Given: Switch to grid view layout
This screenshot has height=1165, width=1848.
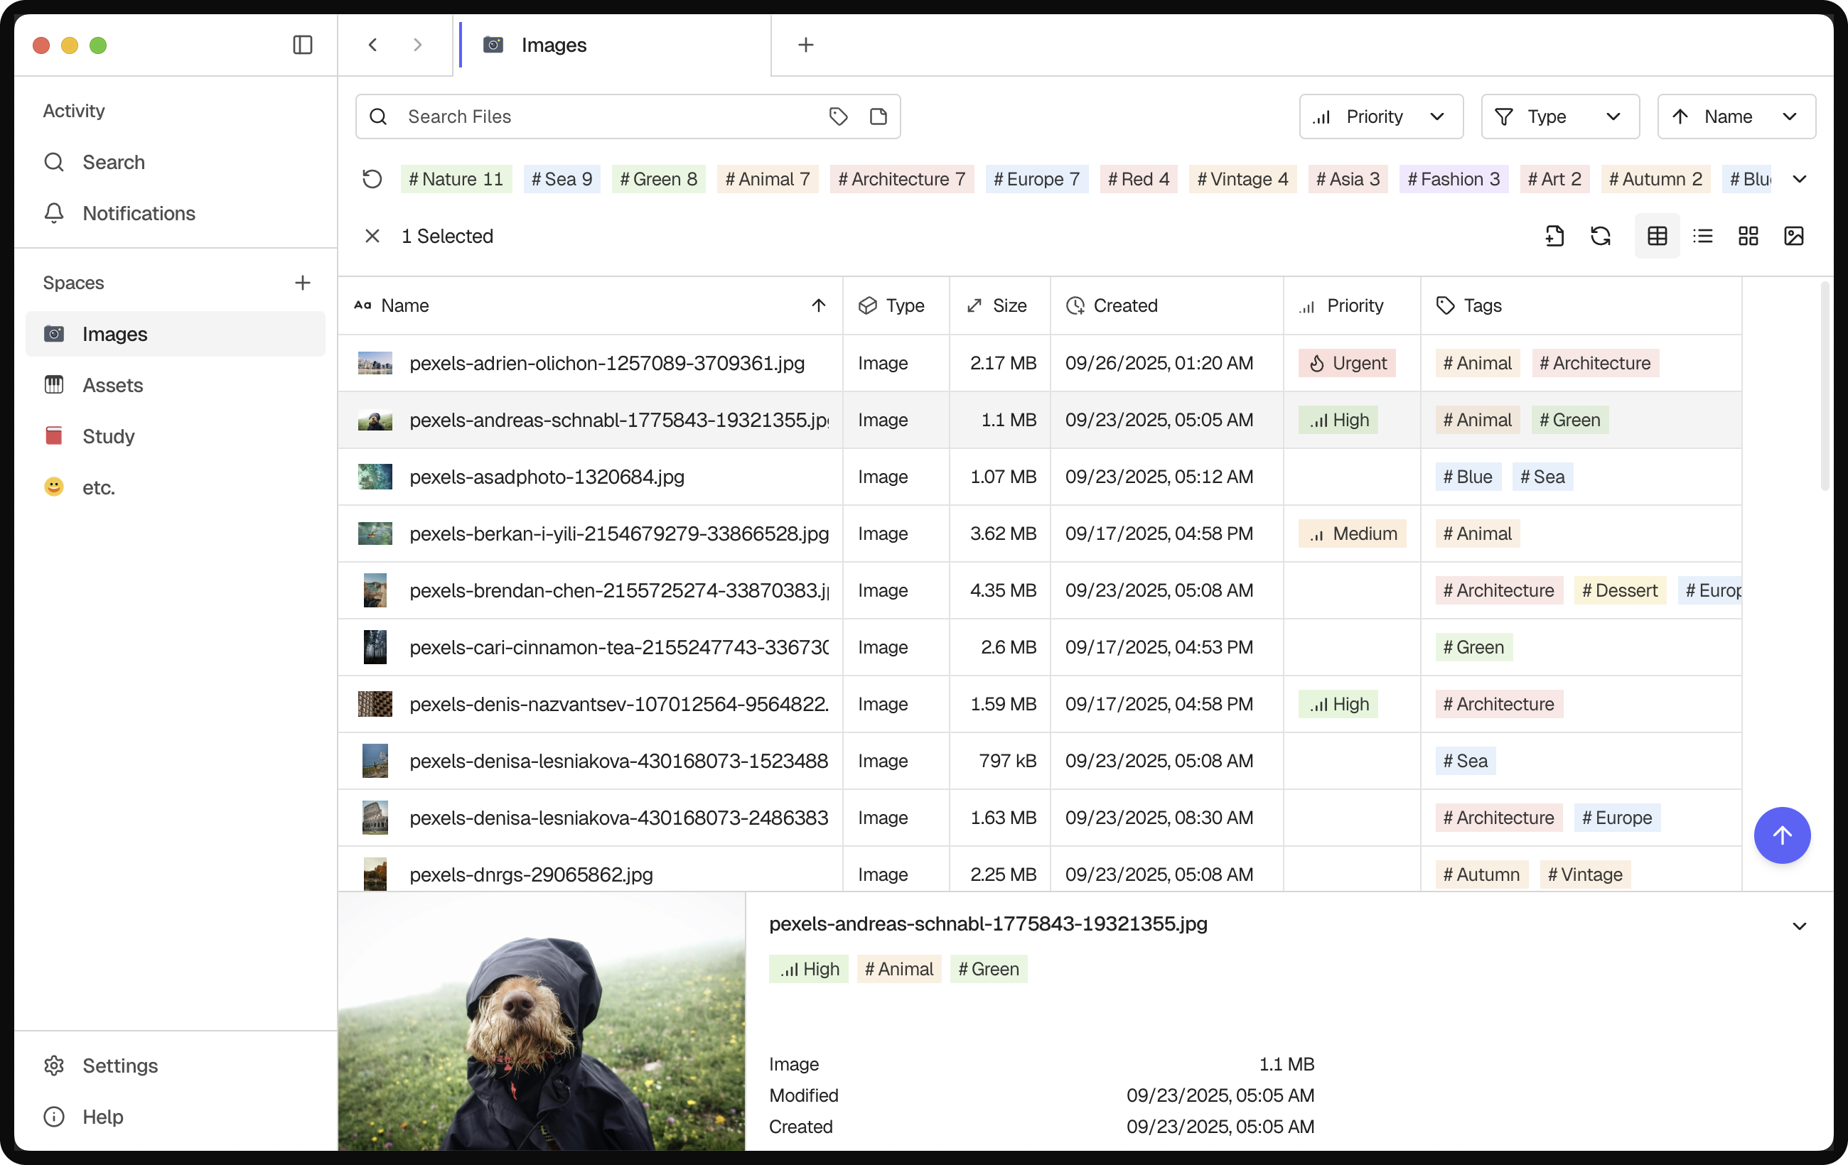Looking at the screenshot, I should click(1748, 237).
